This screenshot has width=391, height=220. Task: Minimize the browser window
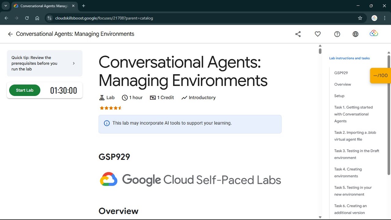click(358, 6)
